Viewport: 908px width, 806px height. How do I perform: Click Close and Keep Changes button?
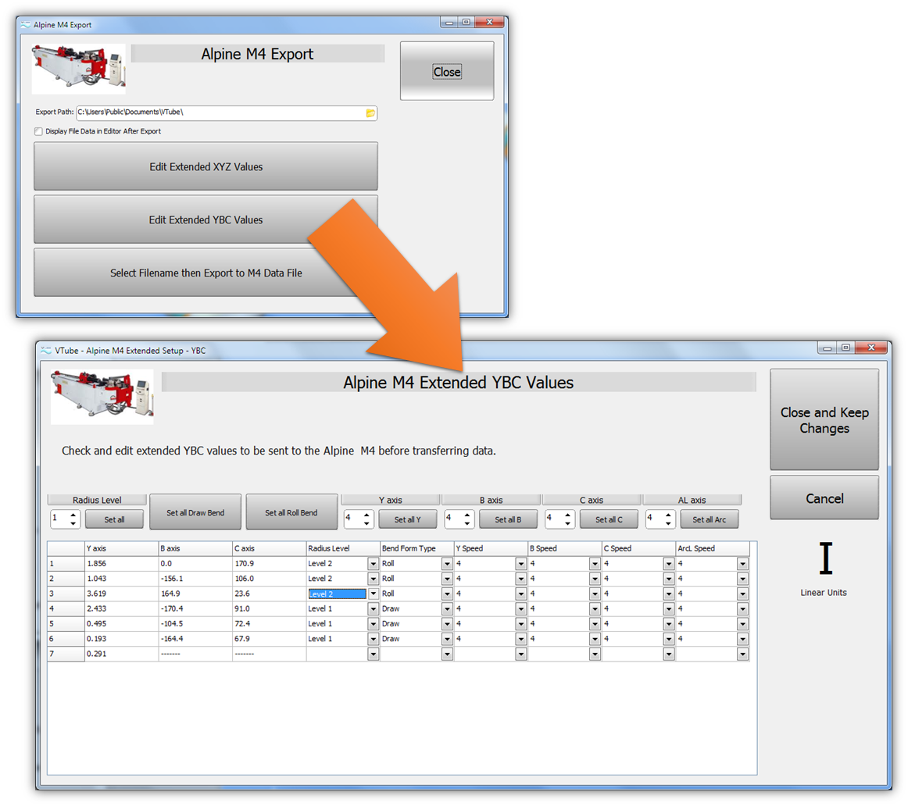tap(824, 420)
